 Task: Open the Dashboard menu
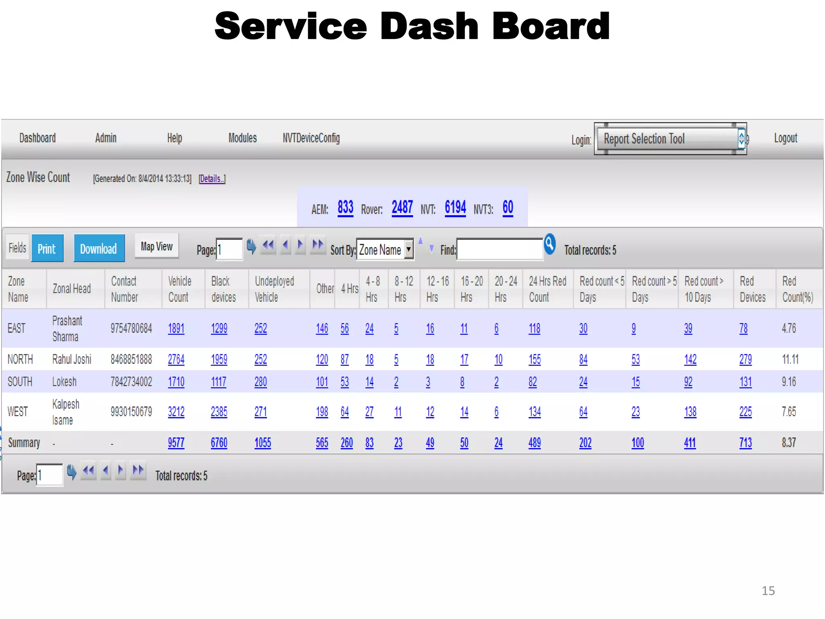point(37,138)
